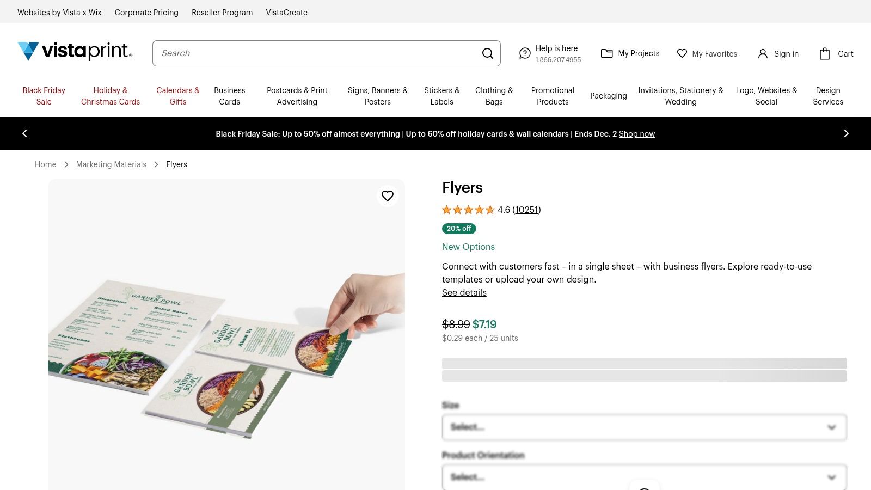This screenshot has width=871, height=490.
Task: Click the See details link
Action: 464,292
